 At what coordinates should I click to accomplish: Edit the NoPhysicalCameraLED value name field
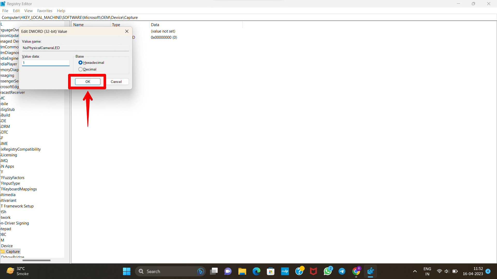[x=75, y=48]
